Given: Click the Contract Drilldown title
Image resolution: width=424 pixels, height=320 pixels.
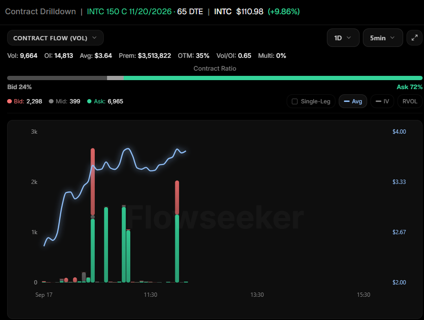Looking at the screenshot, I should 41,12.
